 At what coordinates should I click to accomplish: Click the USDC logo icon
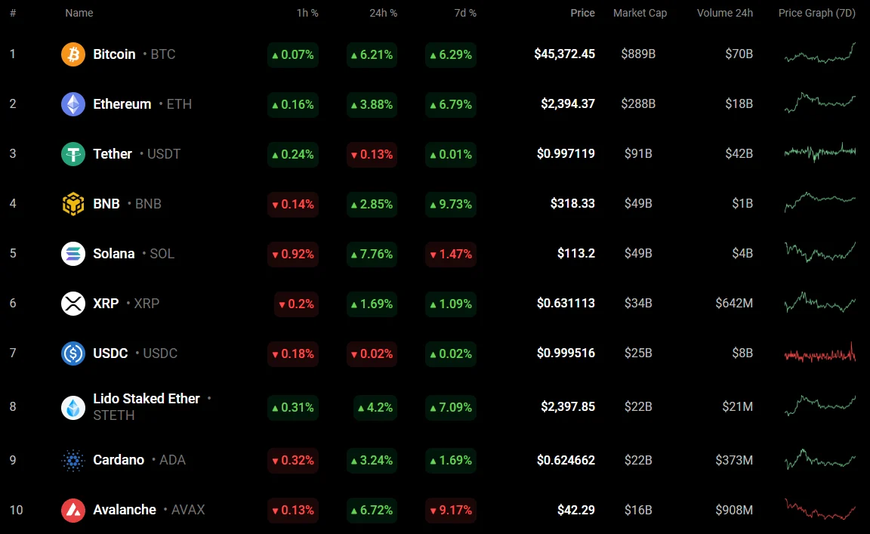click(73, 353)
